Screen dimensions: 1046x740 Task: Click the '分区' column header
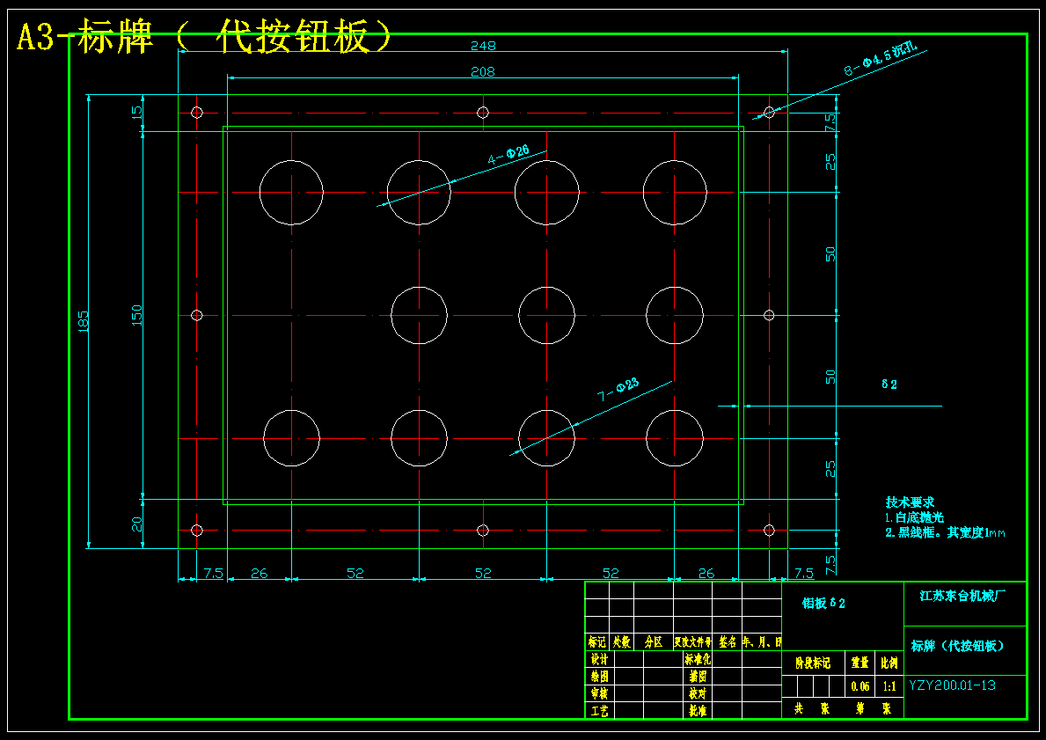[x=654, y=642]
